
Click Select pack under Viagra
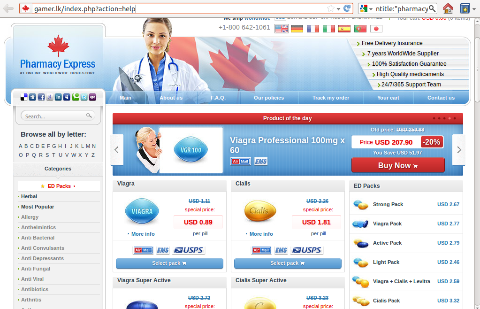(x=169, y=263)
